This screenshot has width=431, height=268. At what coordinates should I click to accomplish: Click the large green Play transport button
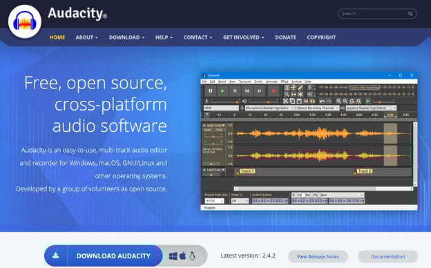click(x=222, y=91)
